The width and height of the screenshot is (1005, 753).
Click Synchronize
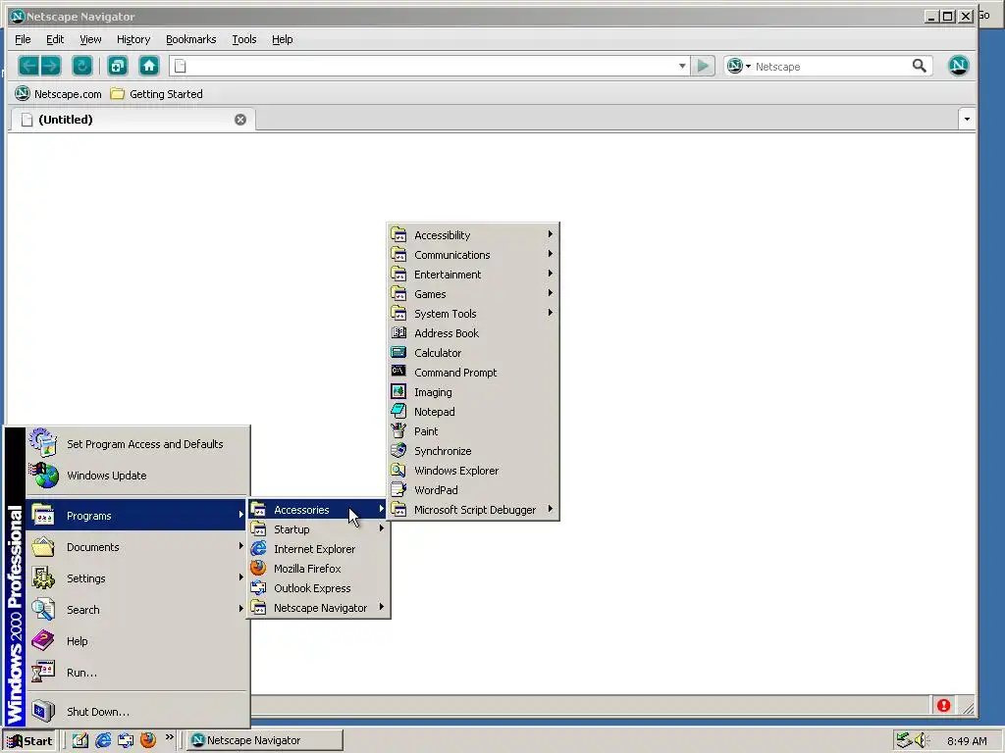[x=473, y=451]
